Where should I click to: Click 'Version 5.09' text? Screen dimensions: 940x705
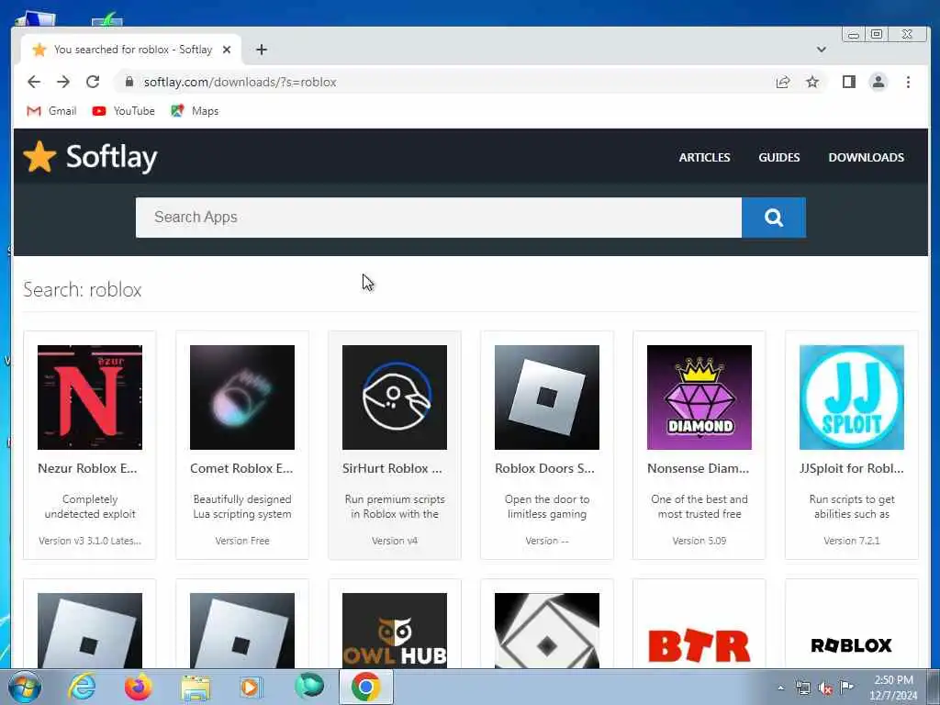tap(699, 541)
